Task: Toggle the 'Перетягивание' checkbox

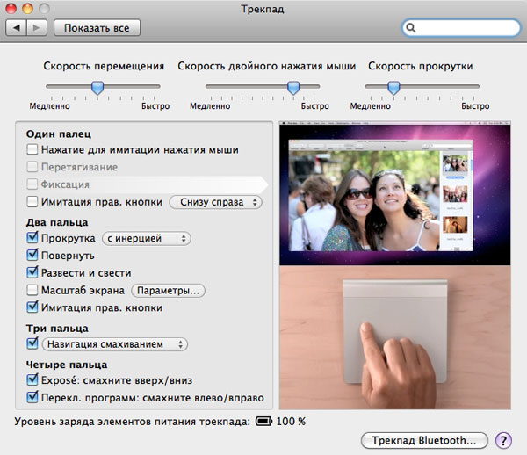Action: [32, 167]
